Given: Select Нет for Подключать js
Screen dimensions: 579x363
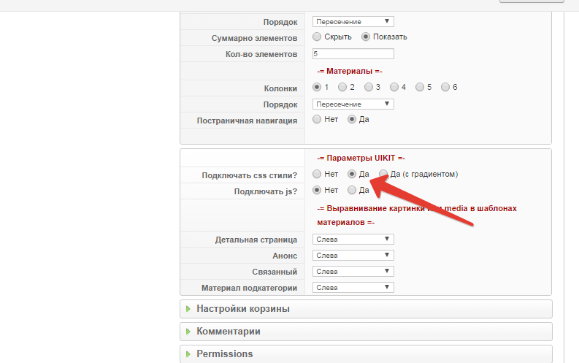Looking at the screenshot, I should 317,191.
